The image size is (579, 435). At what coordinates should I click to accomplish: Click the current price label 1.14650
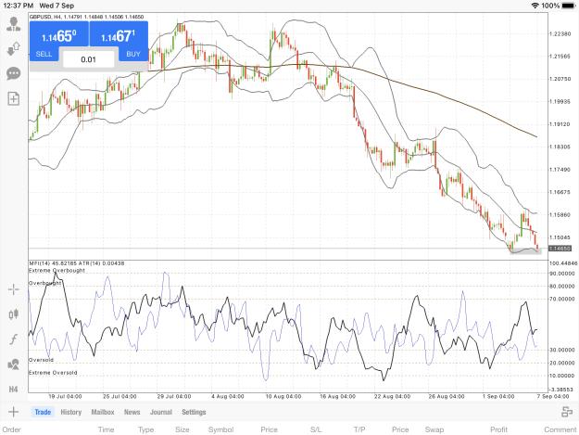[560, 249]
